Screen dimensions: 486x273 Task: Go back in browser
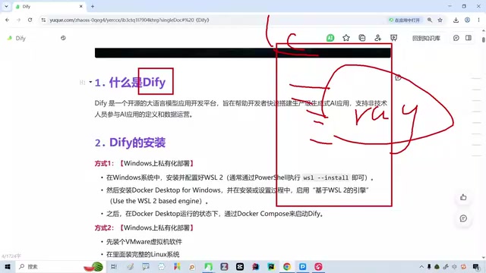click(x=8, y=20)
